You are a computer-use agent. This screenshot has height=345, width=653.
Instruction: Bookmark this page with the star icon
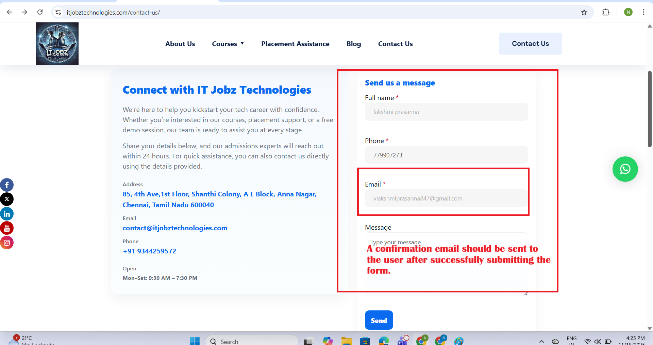(584, 13)
